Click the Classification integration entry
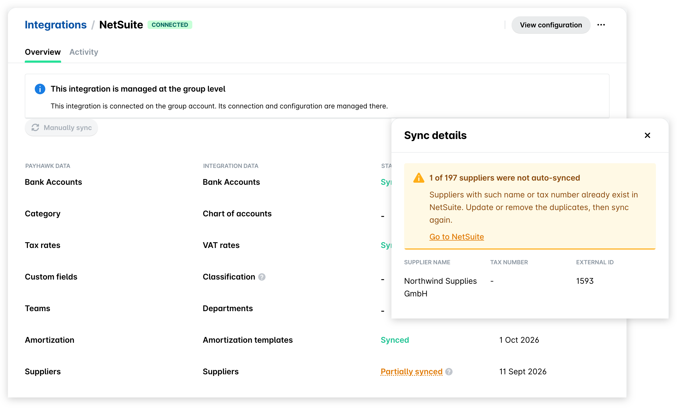677x408 pixels. (x=229, y=277)
